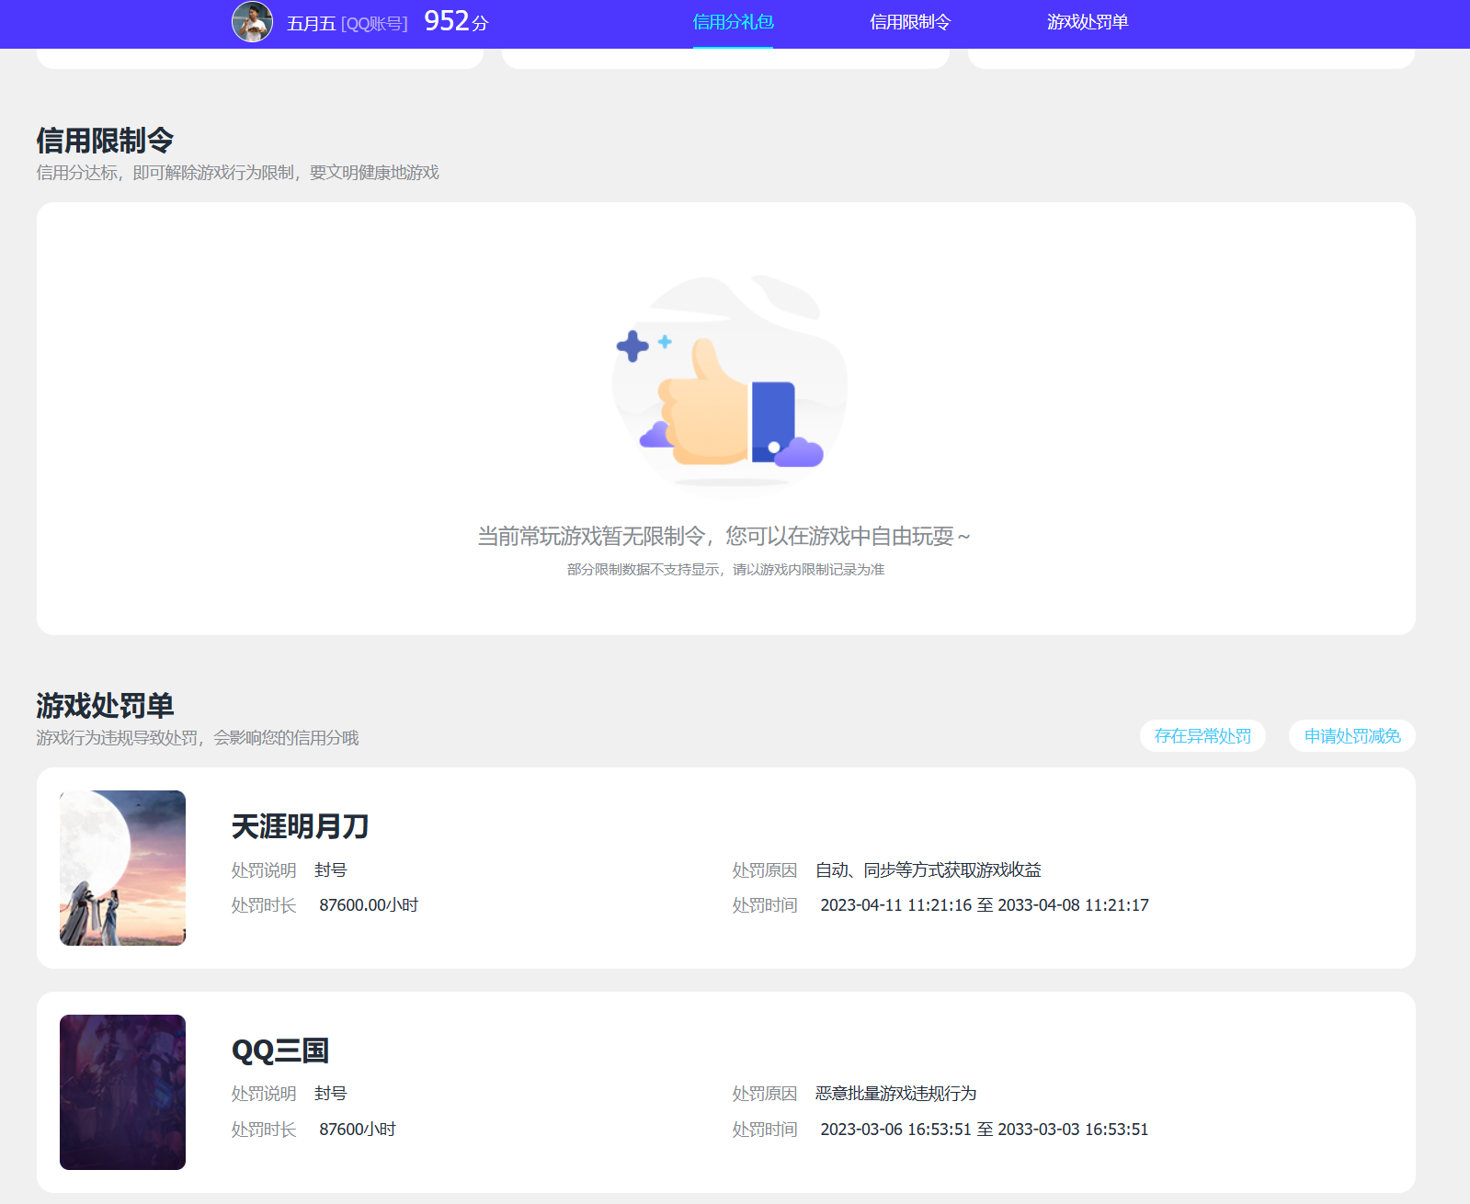
Task: Select the QQ三国 game cover thumbnail
Action: point(122,1092)
